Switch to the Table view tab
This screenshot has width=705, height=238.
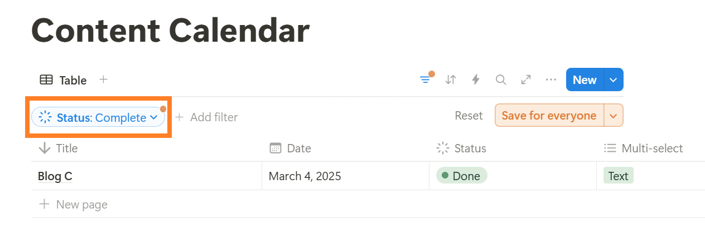tap(64, 80)
